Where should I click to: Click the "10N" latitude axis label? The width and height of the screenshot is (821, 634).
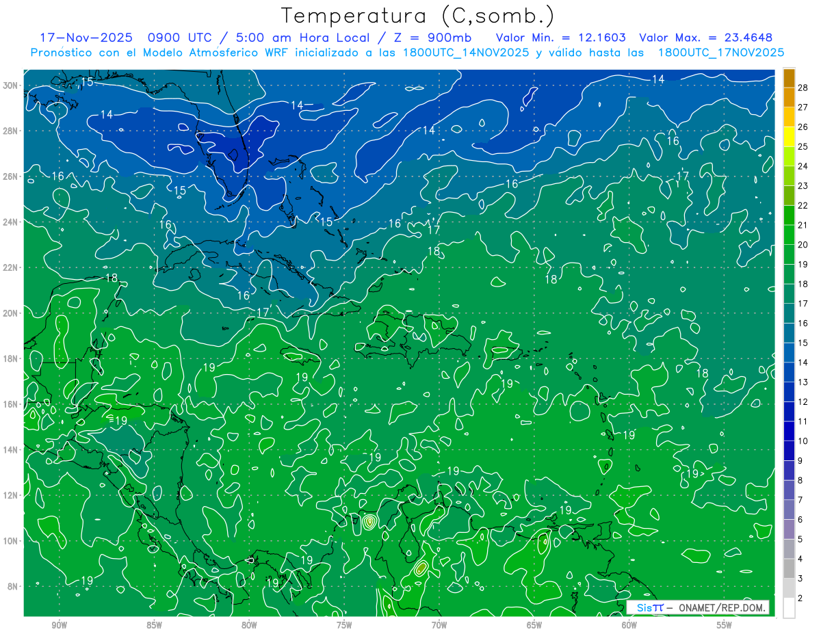pyautogui.click(x=12, y=540)
